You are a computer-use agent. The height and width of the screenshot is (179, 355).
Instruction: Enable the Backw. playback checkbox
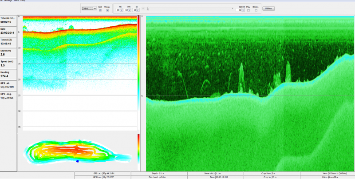[x=256, y=10]
